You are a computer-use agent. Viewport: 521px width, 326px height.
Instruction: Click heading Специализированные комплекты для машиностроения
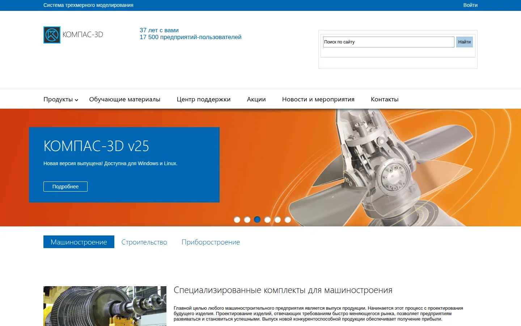point(283,290)
